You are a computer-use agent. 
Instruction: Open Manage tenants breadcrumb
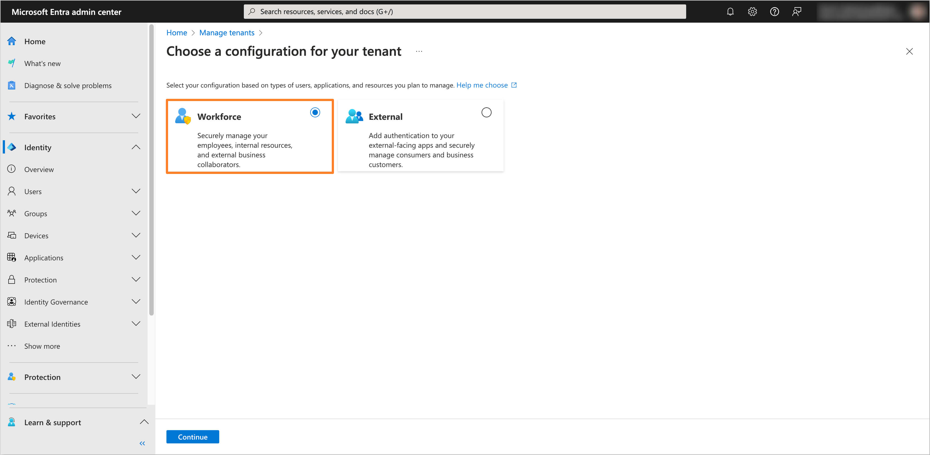tap(227, 33)
